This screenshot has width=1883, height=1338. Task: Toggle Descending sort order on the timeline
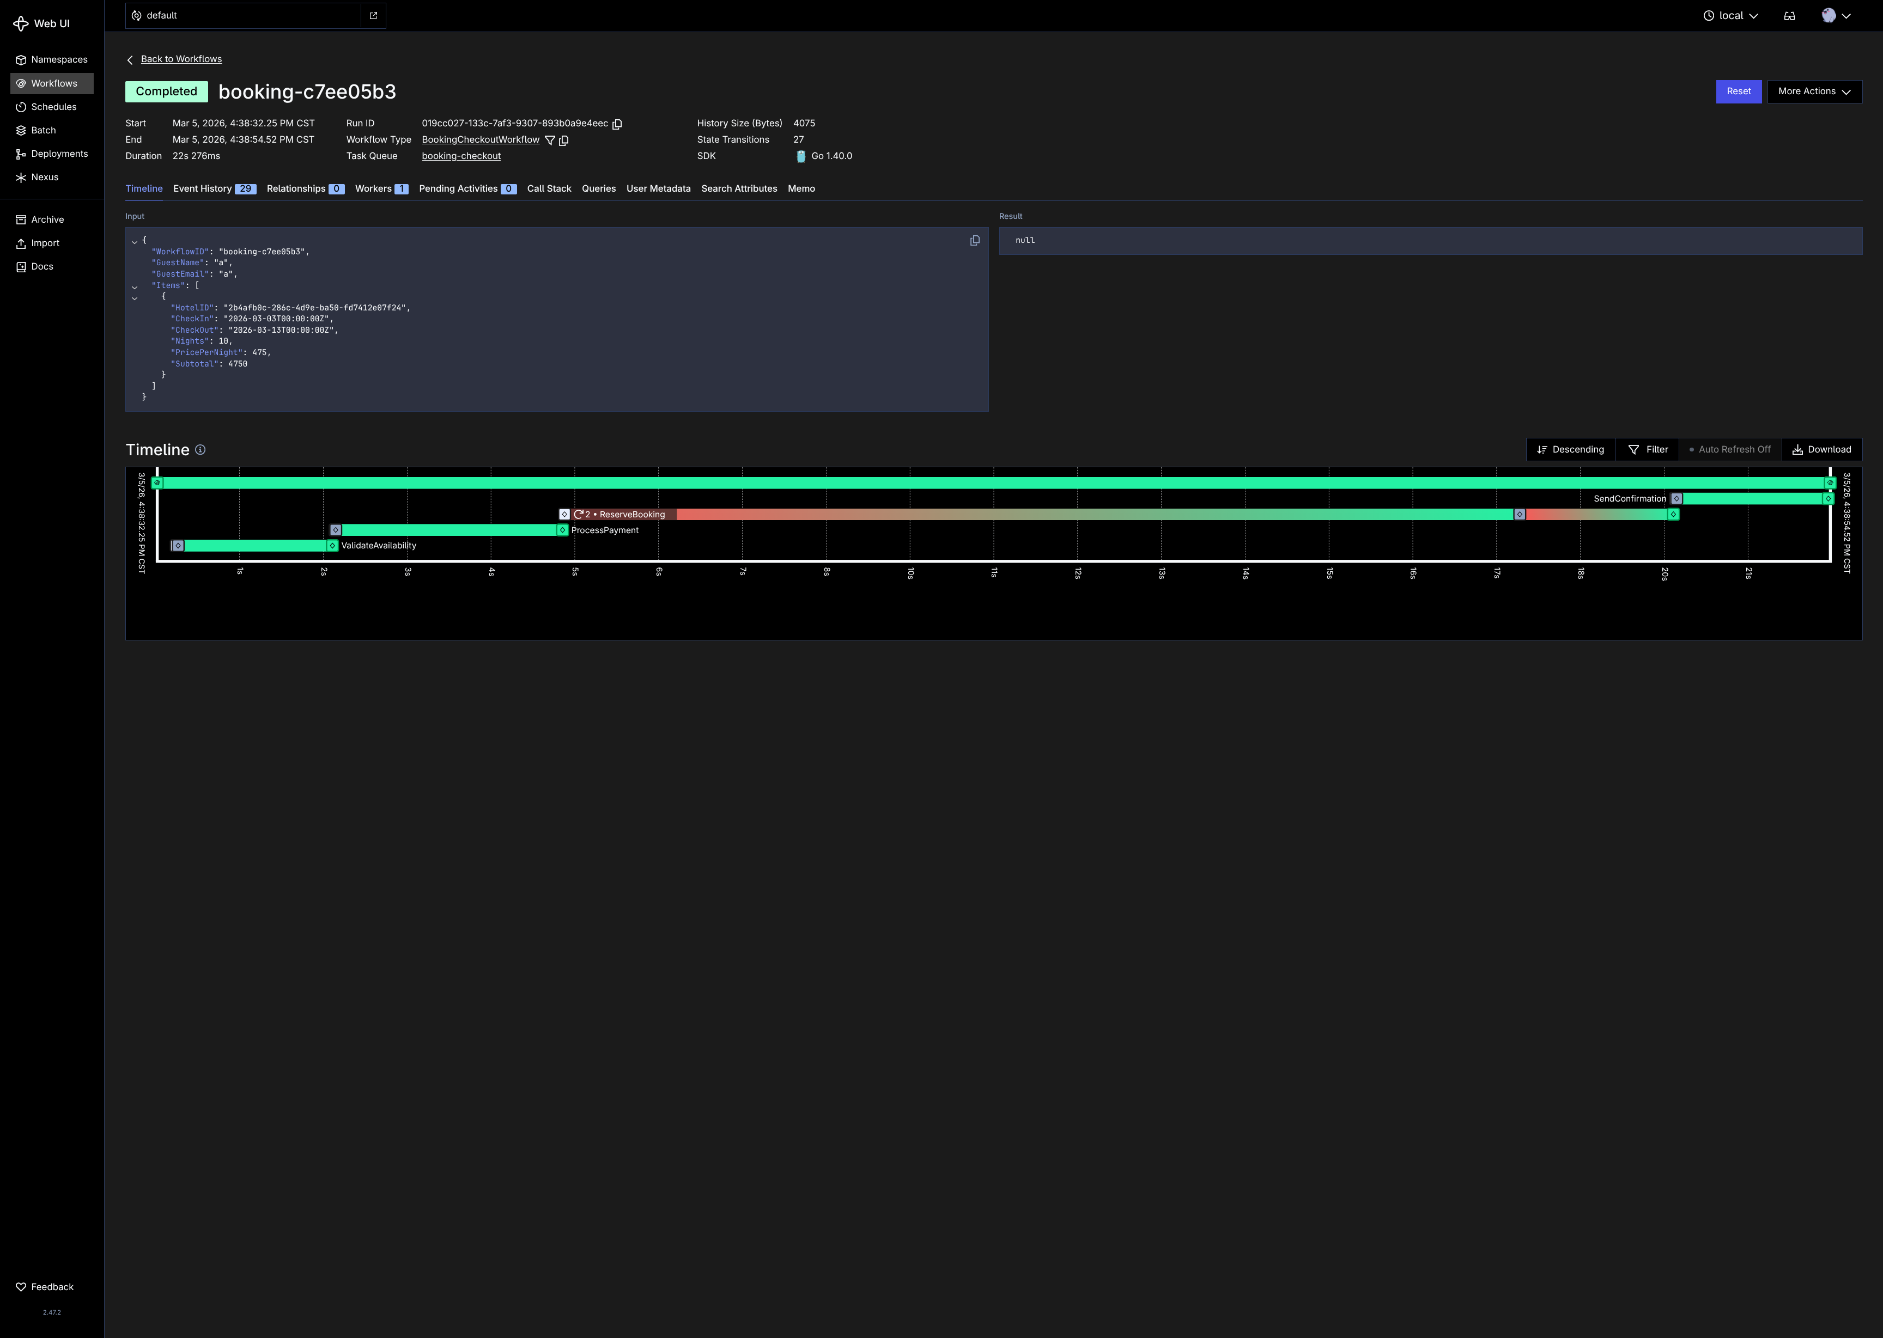point(1570,449)
